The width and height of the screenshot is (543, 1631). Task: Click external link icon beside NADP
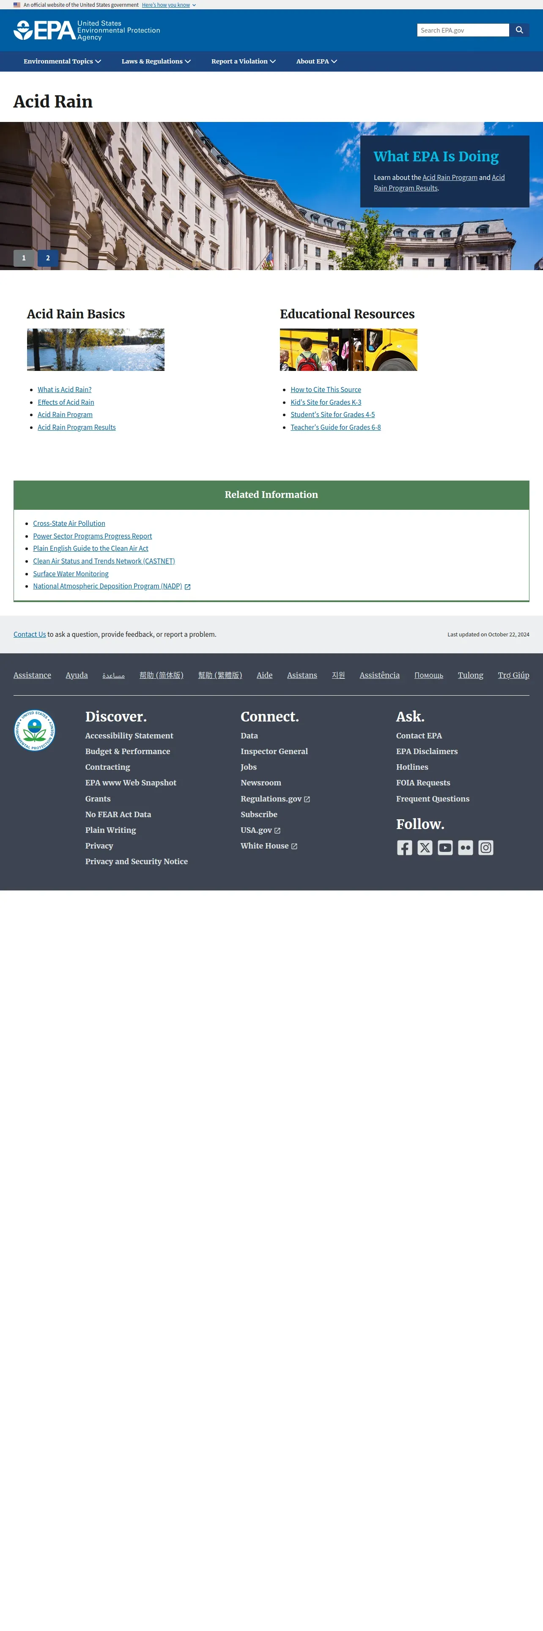[187, 587]
